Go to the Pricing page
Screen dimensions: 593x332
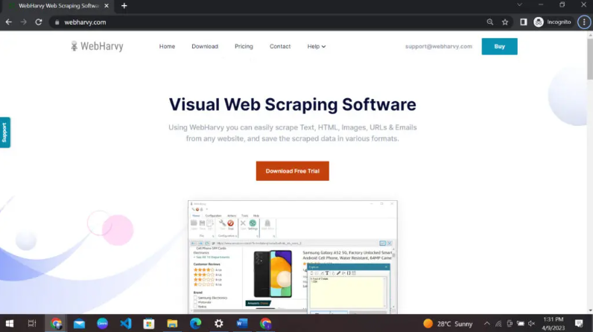[x=244, y=46]
